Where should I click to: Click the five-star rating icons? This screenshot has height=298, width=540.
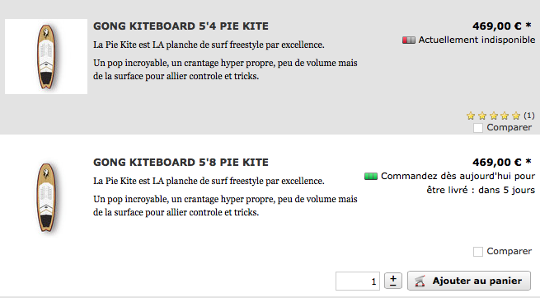493,116
